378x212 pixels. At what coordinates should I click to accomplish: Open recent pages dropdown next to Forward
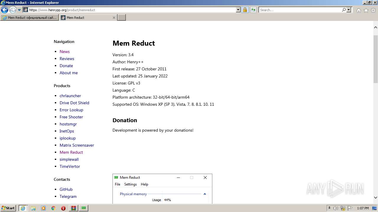coord(19,10)
